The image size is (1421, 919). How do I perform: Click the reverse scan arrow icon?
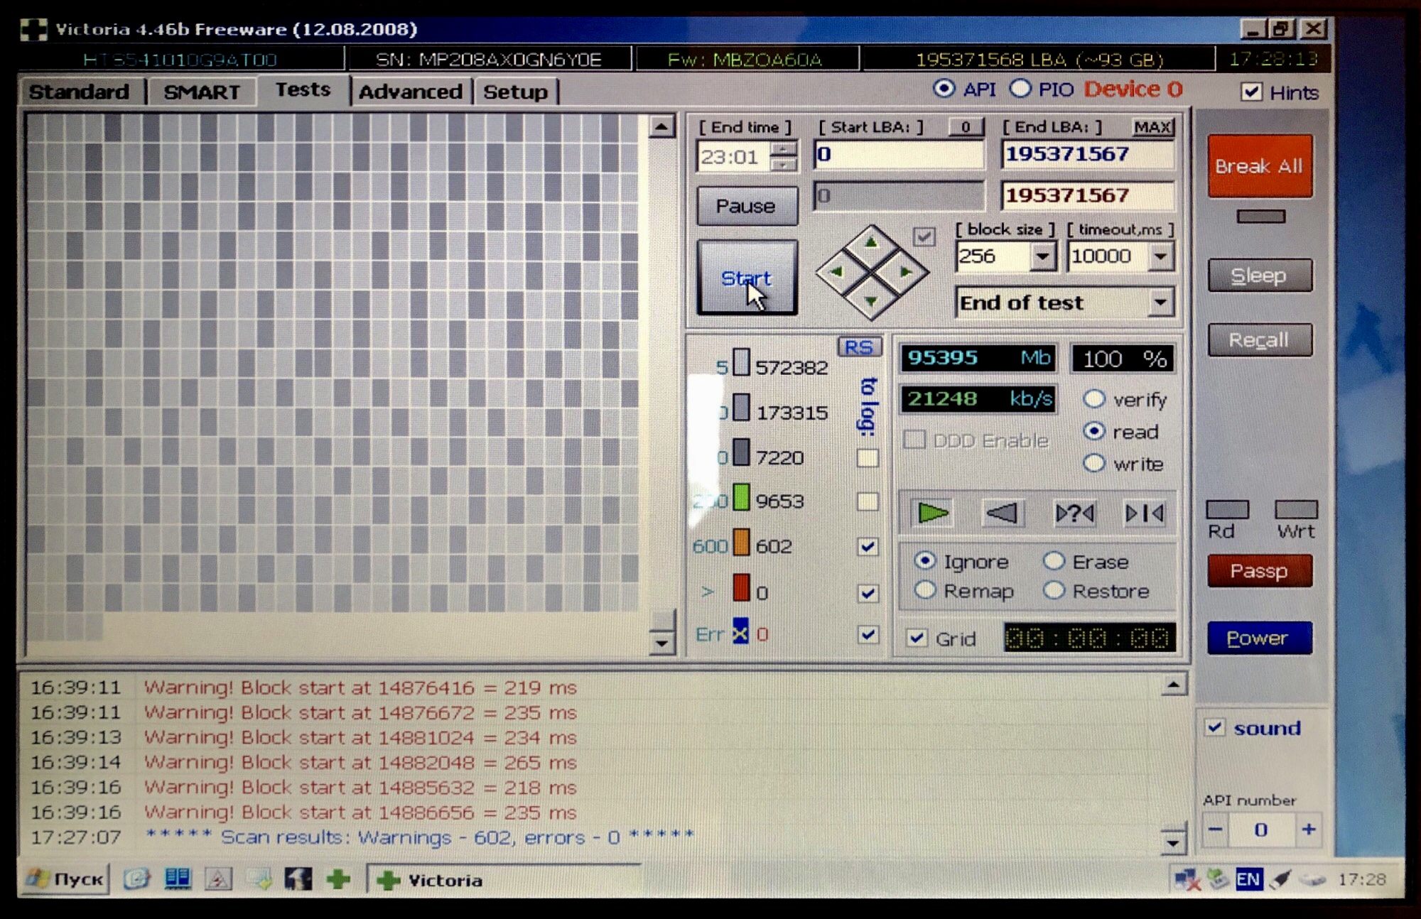tap(1003, 513)
